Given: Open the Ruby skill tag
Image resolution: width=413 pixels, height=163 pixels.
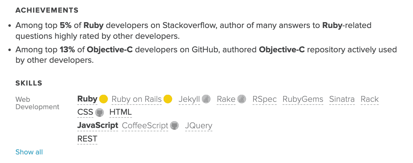Looking at the screenshot, I should click(x=87, y=99).
